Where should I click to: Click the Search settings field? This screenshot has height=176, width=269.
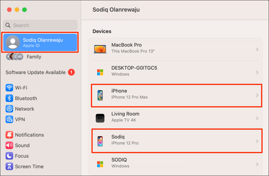coord(40,25)
